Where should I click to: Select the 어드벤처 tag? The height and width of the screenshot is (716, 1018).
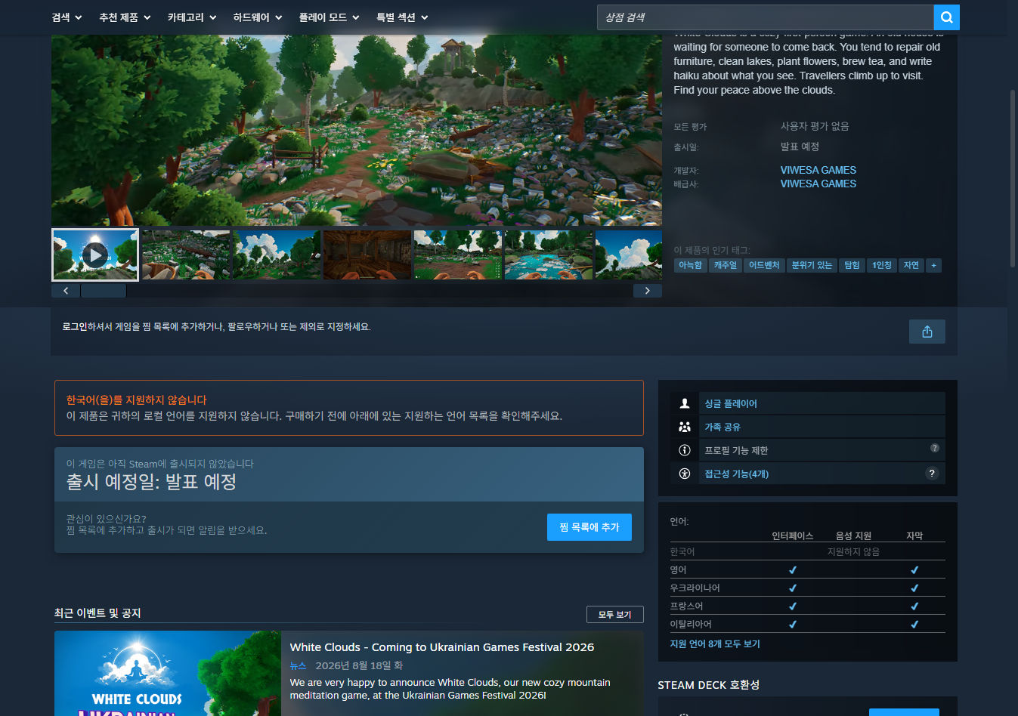(764, 265)
